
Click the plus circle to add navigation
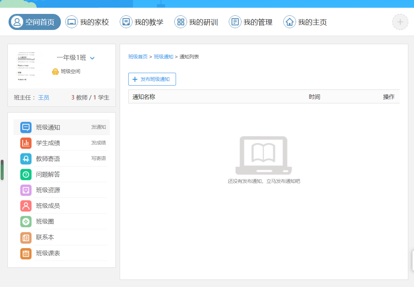tap(400, 22)
